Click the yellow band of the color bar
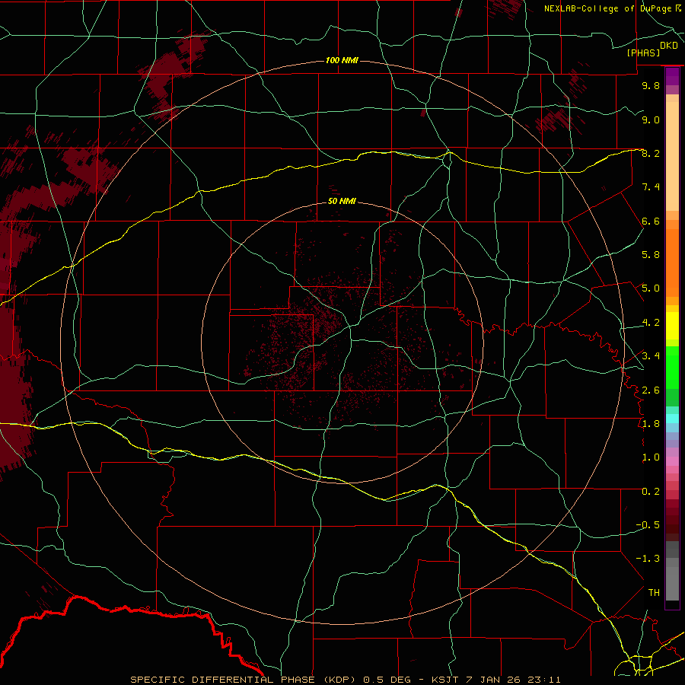Viewport: 685px width, 685px height. (672, 326)
